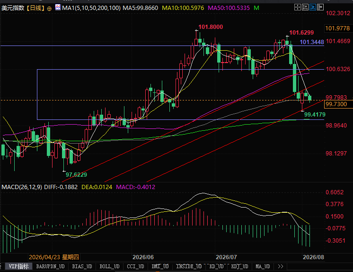353x272 pixels.
Task: Click the 98.1297 price axis value
Action: coord(336,154)
